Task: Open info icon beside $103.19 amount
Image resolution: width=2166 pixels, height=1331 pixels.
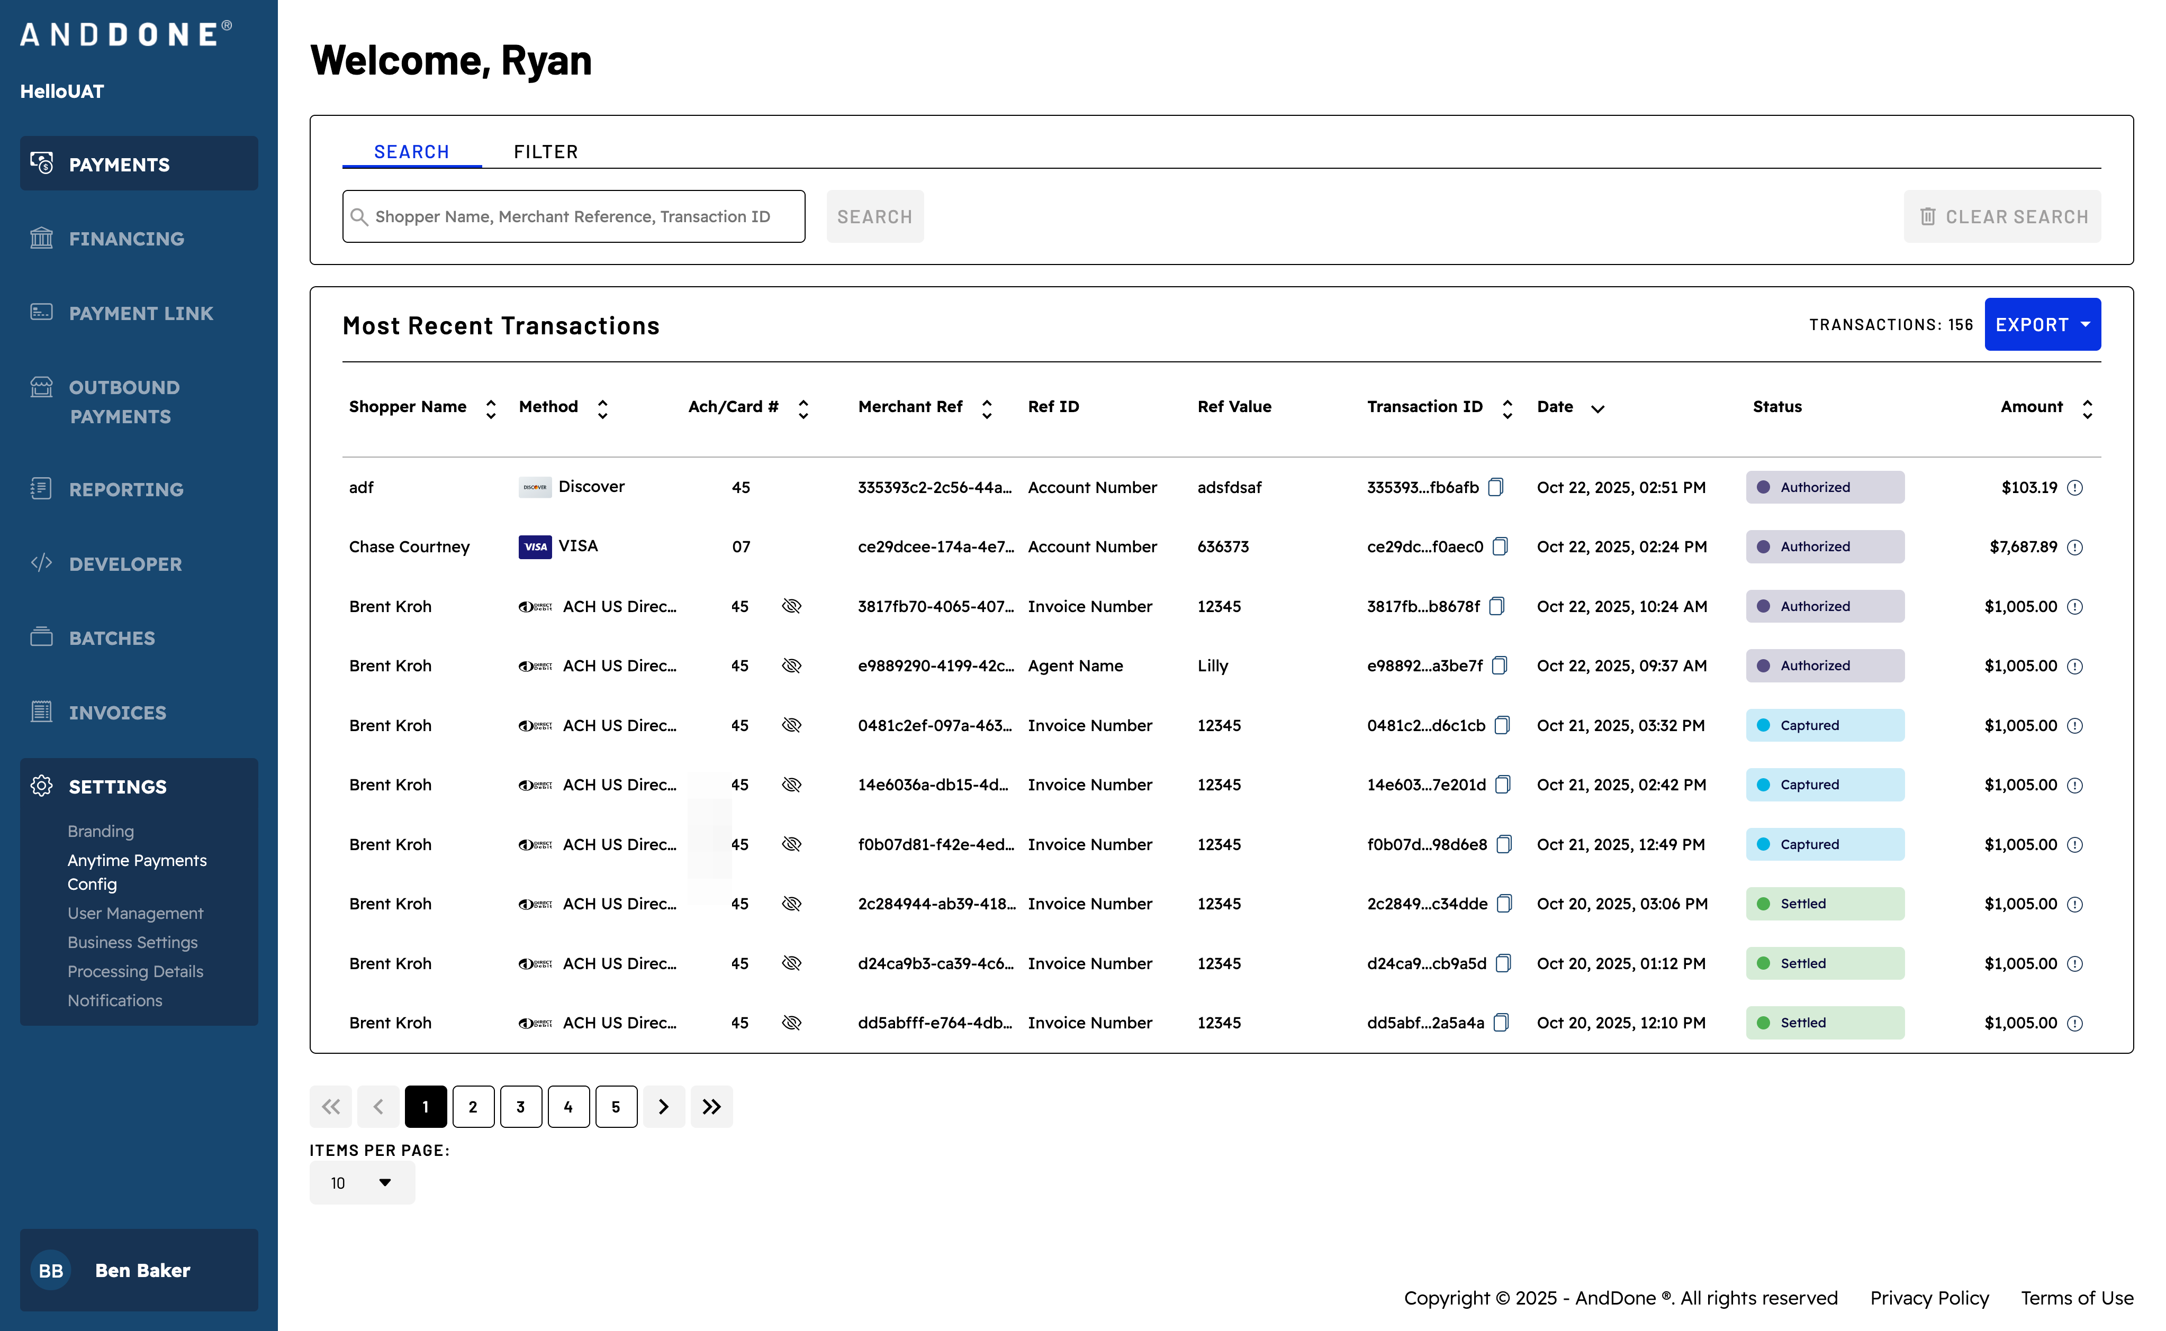Action: click(2075, 488)
